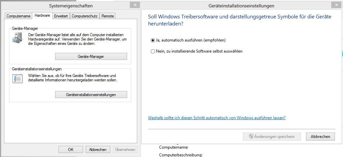Screen dimensions: 343x157
Task: Open the Computerschutz tab
Action: point(85,16)
